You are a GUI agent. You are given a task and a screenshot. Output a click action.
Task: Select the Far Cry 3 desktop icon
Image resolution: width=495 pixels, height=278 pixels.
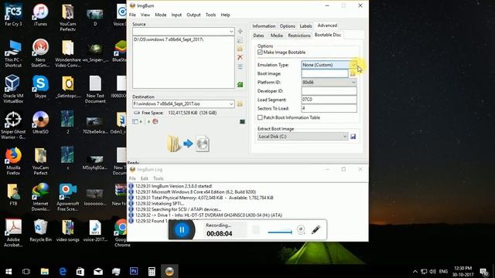pos(13,15)
